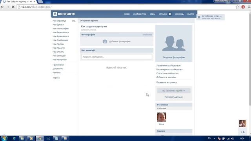Click the flag action center tray icon
Screen dimensions: 251x141
(219, 139)
